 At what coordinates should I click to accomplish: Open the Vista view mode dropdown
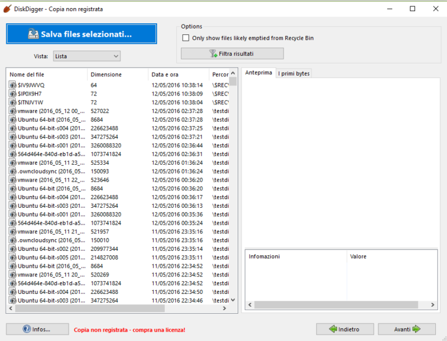[87, 56]
